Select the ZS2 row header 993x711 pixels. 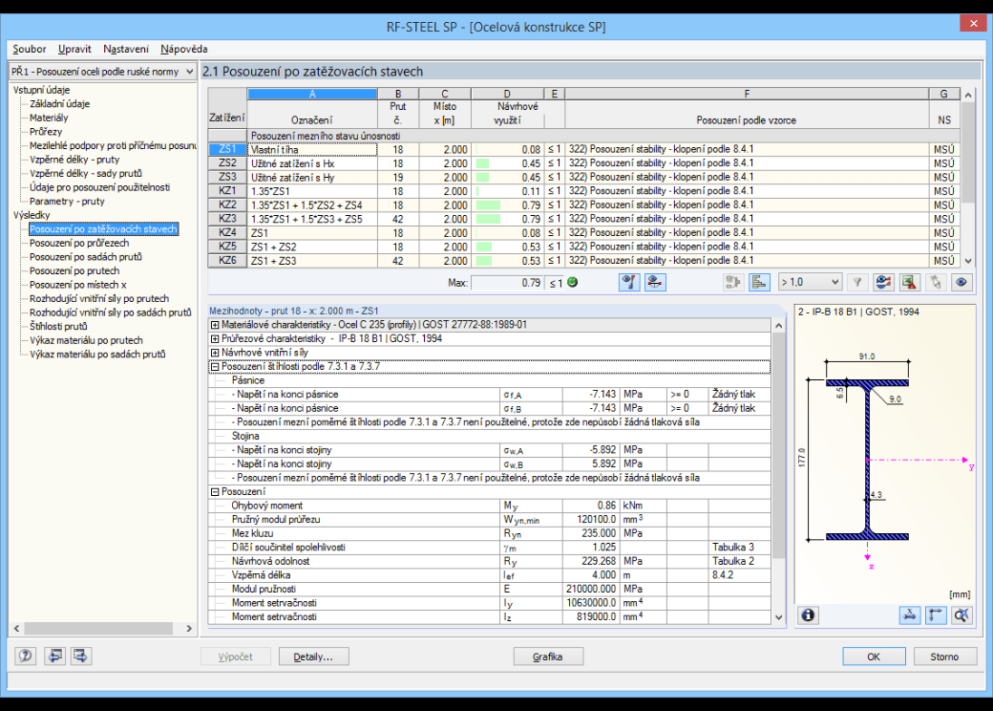pyautogui.click(x=227, y=163)
